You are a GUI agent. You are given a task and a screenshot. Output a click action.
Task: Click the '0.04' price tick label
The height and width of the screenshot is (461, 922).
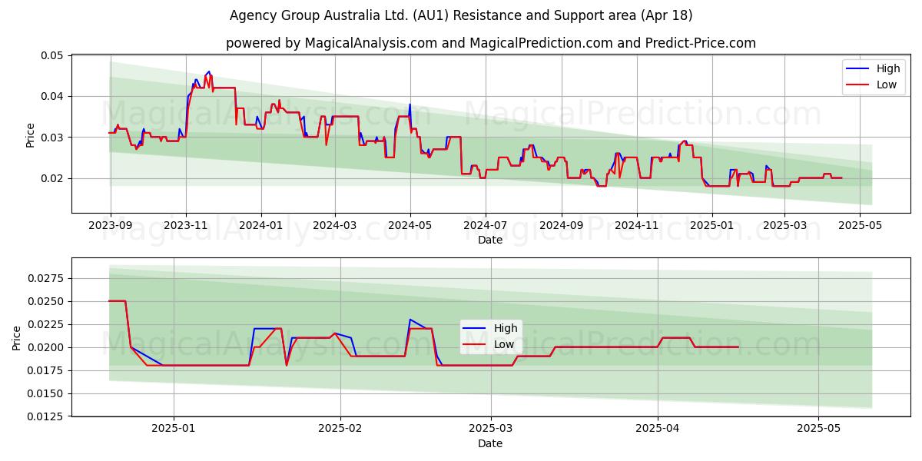click(52, 96)
